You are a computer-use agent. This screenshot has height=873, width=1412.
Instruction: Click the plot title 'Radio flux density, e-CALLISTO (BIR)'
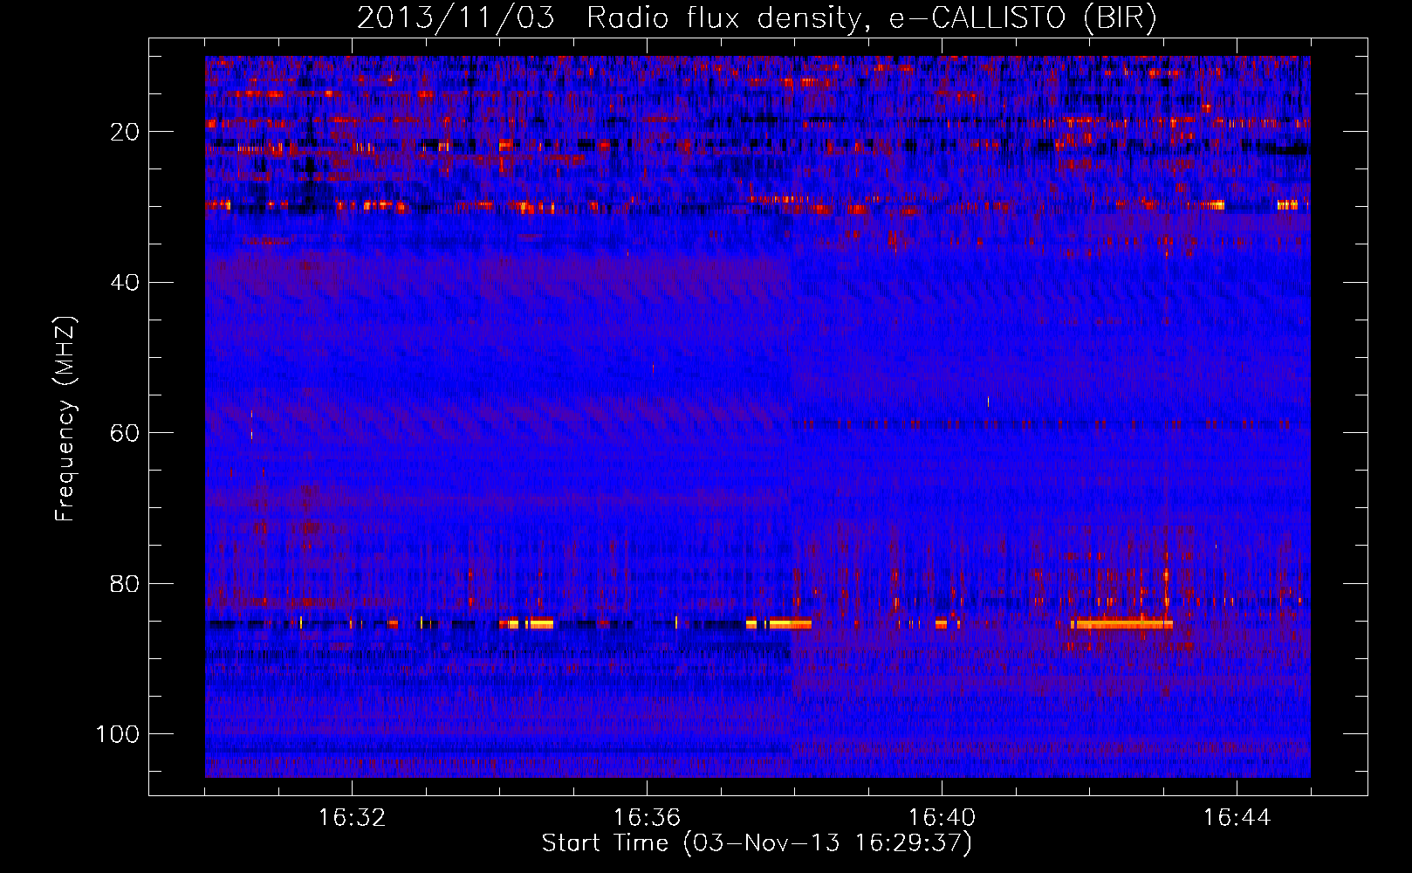coord(871,18)
